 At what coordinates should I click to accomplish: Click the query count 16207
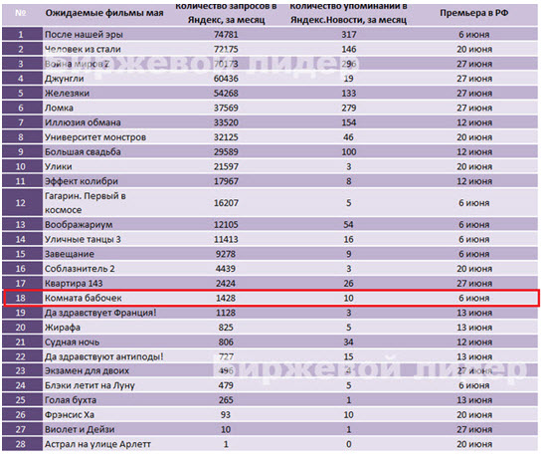[226, 202]
